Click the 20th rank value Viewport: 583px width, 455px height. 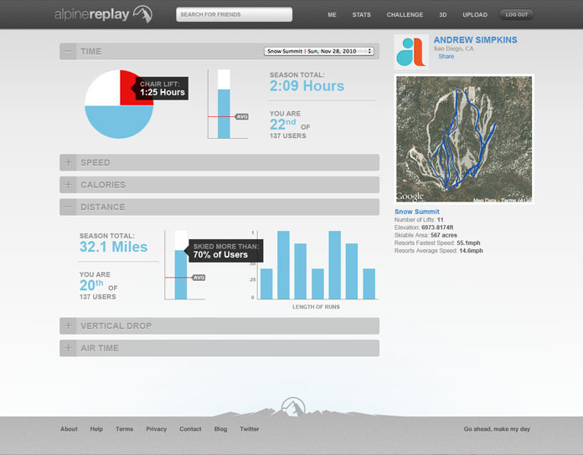[91, 285]
